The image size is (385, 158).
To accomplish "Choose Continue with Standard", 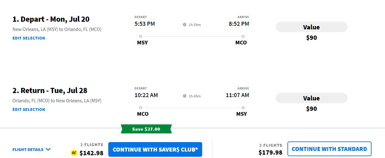I will (329, 149).
